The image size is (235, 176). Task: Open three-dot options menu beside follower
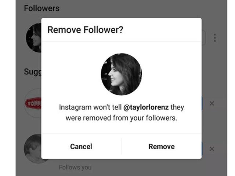[215, 38]
